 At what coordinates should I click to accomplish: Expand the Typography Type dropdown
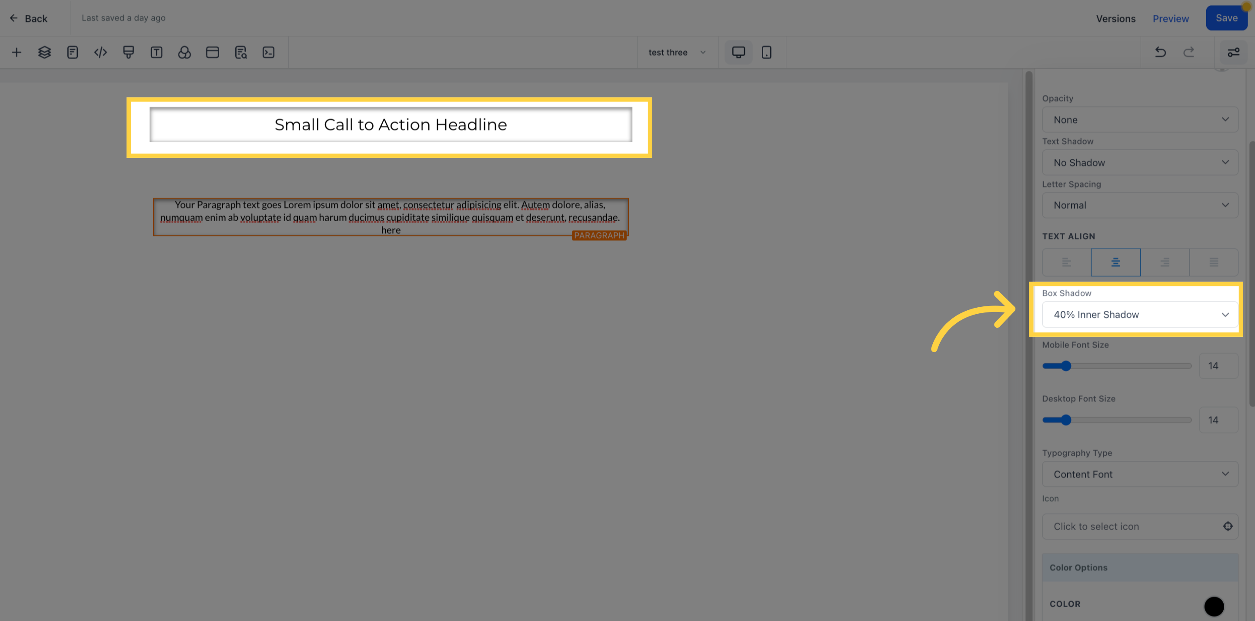tap(1139, 474)
